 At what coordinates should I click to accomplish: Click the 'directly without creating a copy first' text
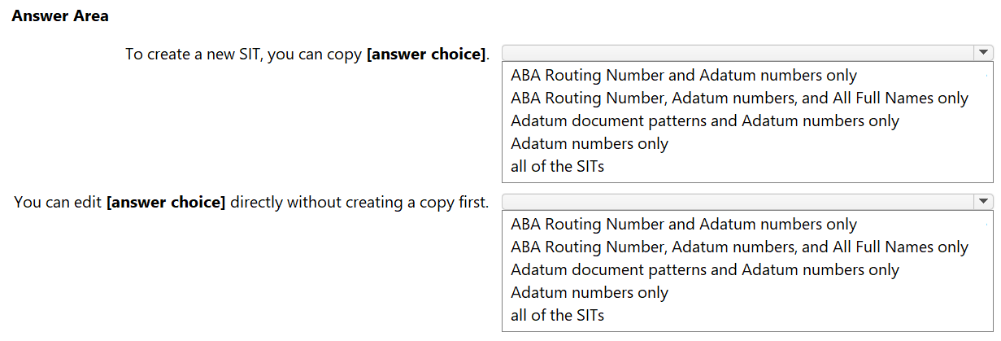coord(359,202)
